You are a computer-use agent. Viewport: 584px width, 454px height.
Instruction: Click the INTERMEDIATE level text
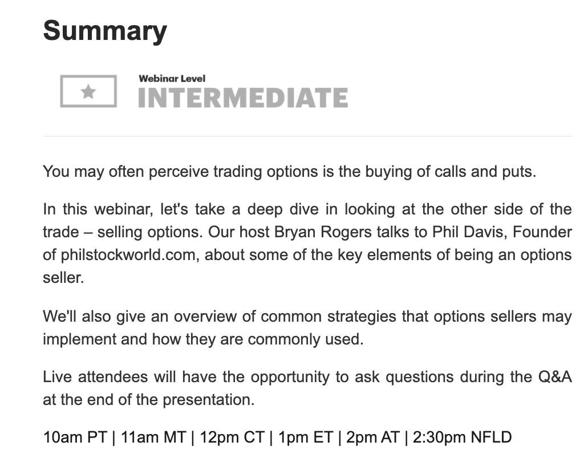(x=242, y=98)
